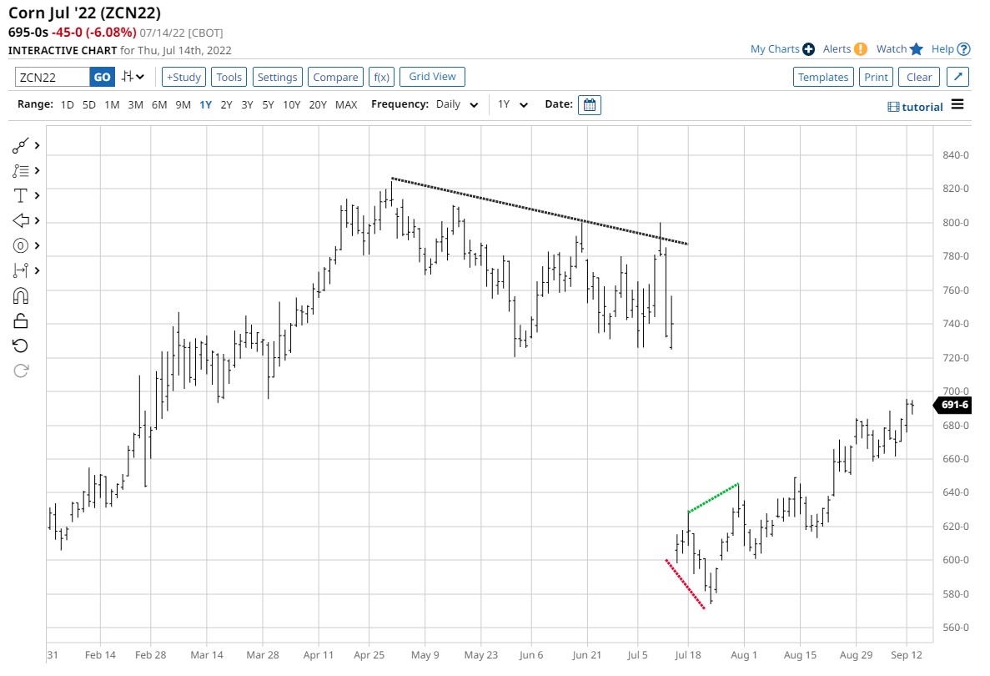The image size is (990, 676).
Task: Select the 5D range
Action: click(x=89, y=105)
